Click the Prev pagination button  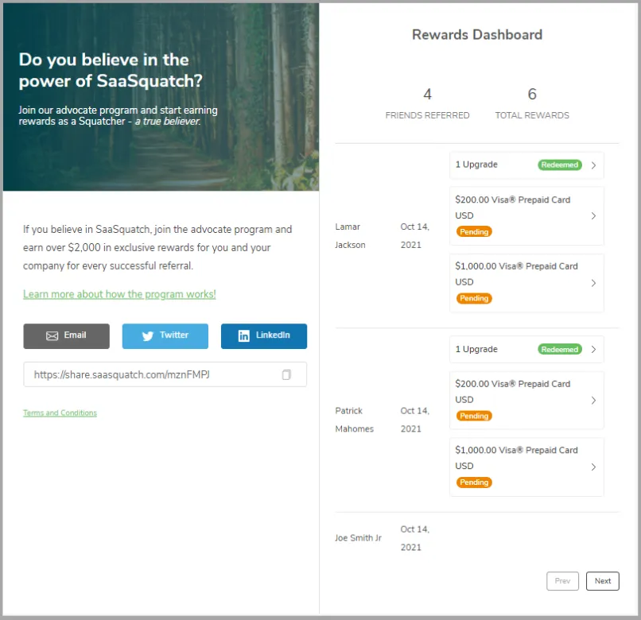pos(562,581)
